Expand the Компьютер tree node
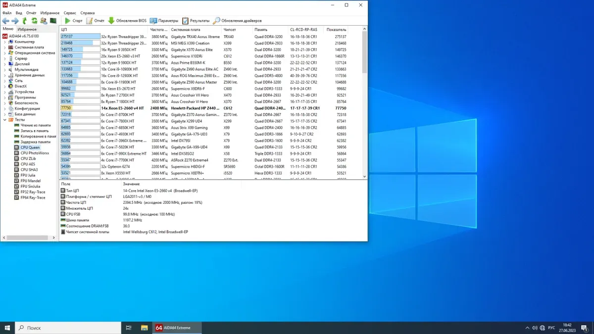The height and width of the screenshot is (334, 594). tap(5, 42)
